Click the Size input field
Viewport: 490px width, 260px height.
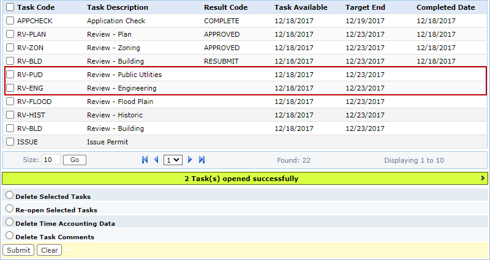click(50, 160)
